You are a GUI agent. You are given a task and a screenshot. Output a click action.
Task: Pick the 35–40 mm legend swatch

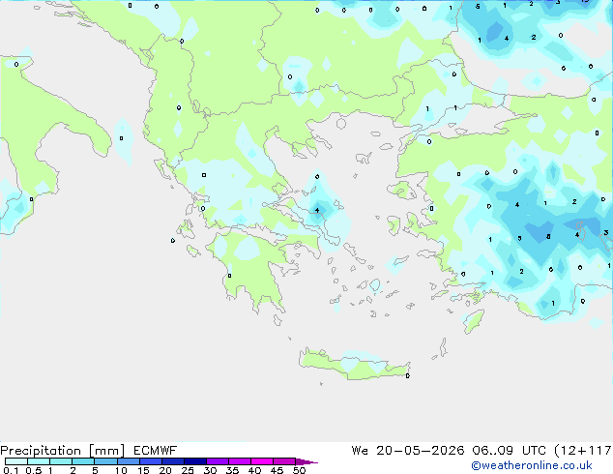pyautogui.click(x=240, y=461)
